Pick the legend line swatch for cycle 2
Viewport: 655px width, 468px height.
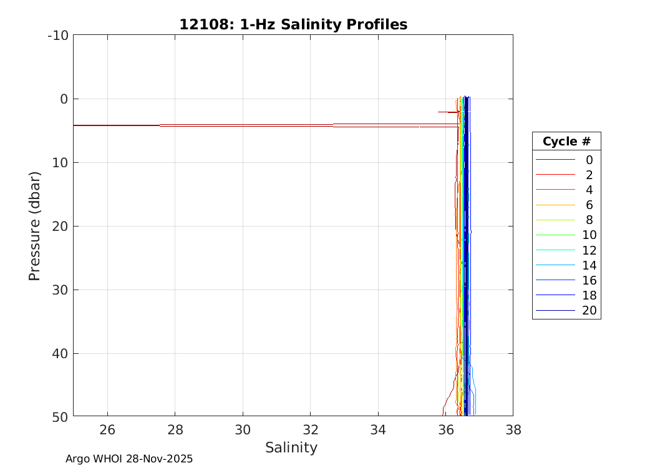[x=555, y=175]
